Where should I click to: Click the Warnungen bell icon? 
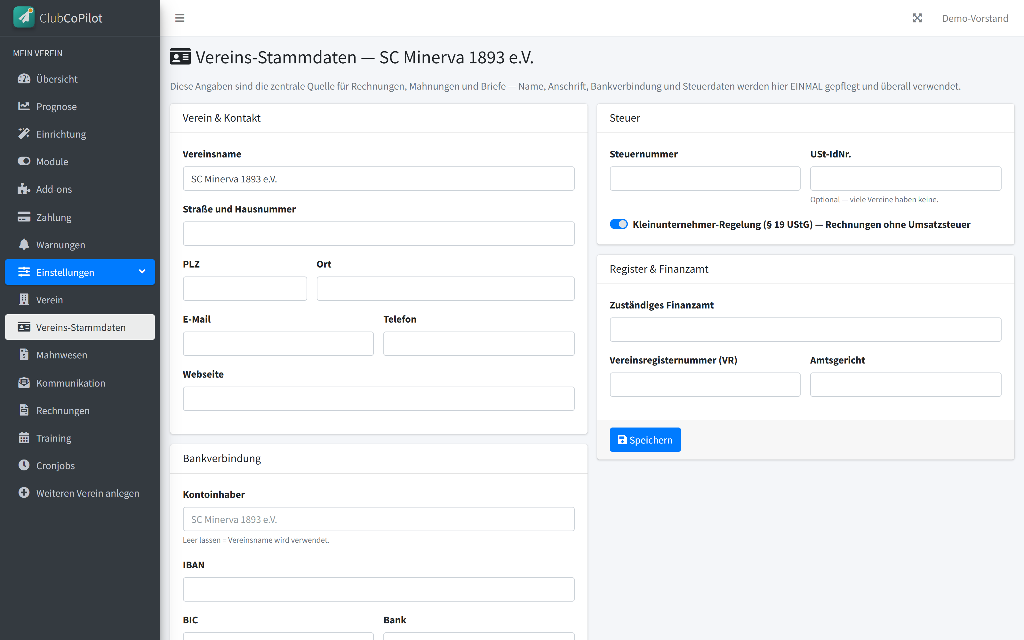tap(24, 244)
